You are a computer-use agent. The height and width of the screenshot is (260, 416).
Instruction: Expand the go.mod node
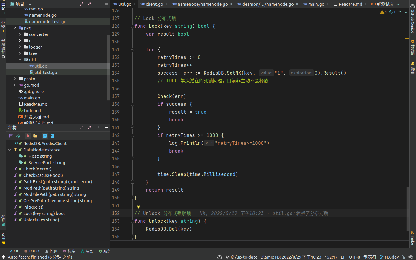(x=15, y=85)
